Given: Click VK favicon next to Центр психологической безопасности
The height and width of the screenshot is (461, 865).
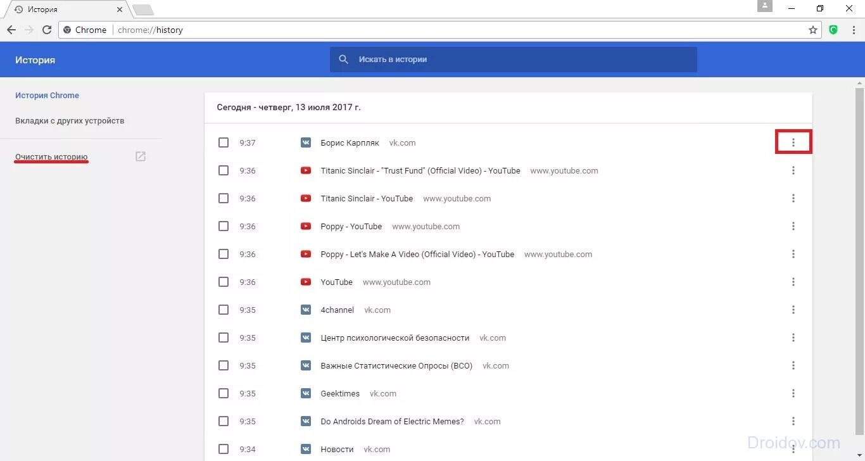Looking at the screenshot, I should coord(306,338).
